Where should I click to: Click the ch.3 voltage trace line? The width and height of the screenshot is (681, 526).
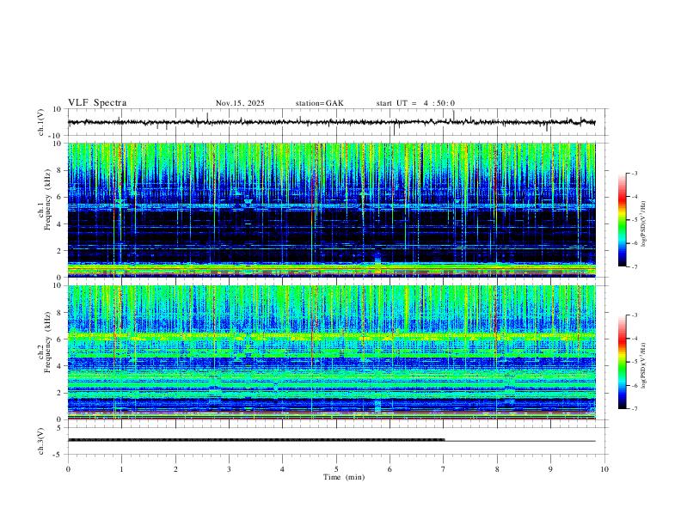[x=331, y=440]
